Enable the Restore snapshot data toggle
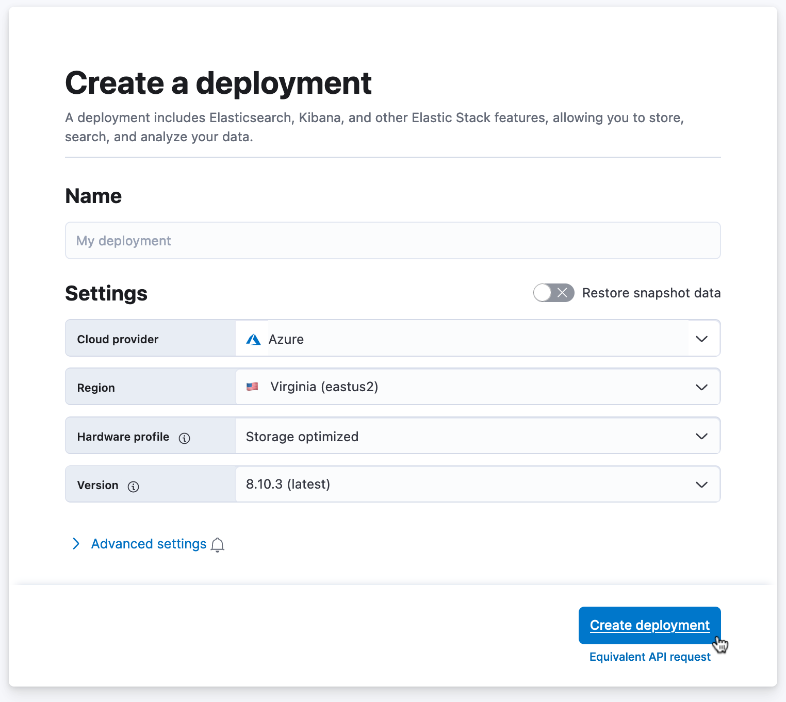The width and height of the screenshot is (786, 702). click(x=553, y=293)
